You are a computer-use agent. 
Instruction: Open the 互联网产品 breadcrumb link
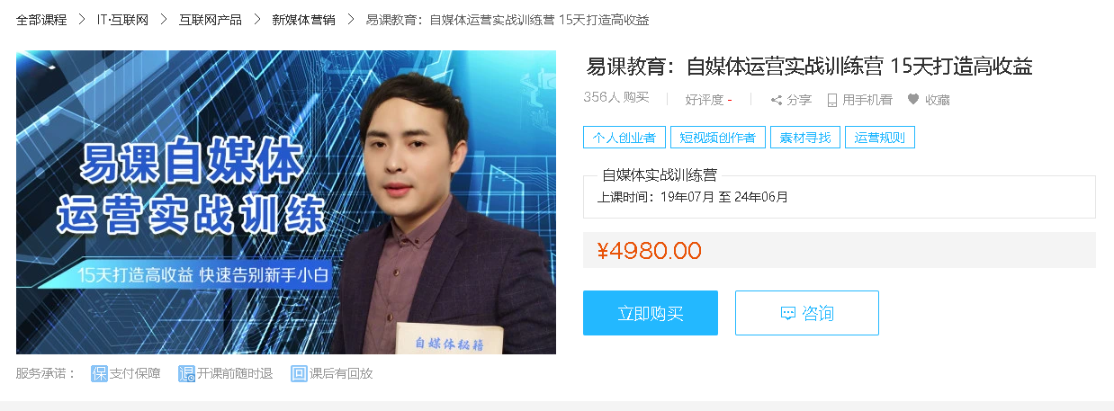211,19
